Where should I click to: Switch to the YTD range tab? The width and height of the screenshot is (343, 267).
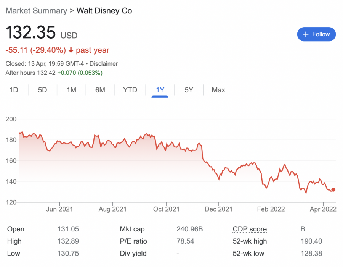[x=130, y=90]
